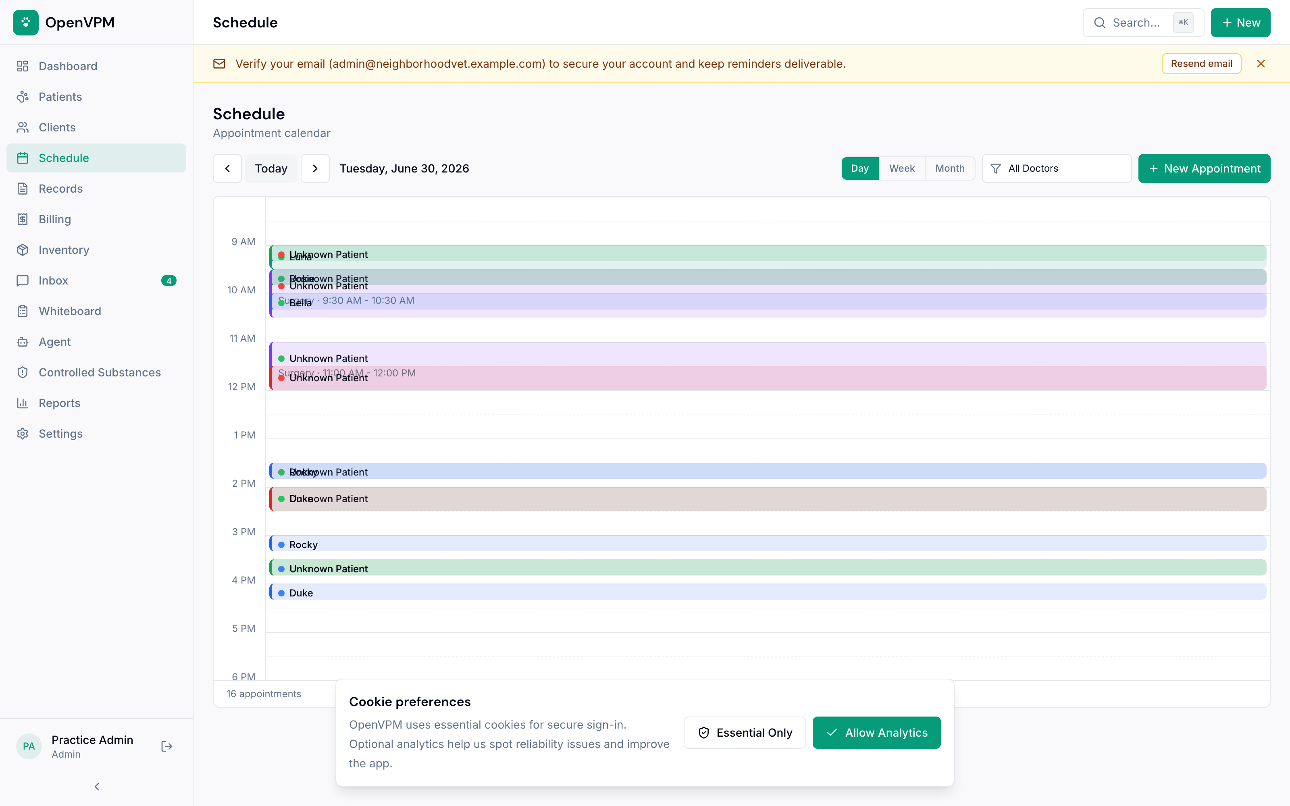This screenshot has height=806, width=1290.
Task: Go to the previous day
Action: tap(228, 168)
